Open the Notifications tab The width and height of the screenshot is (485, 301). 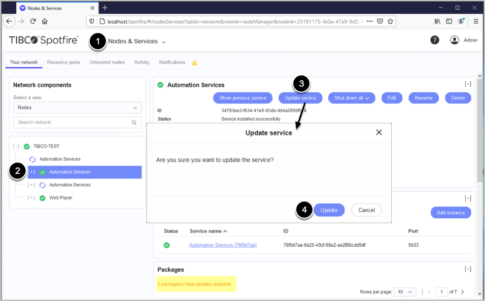coord(172,62)
